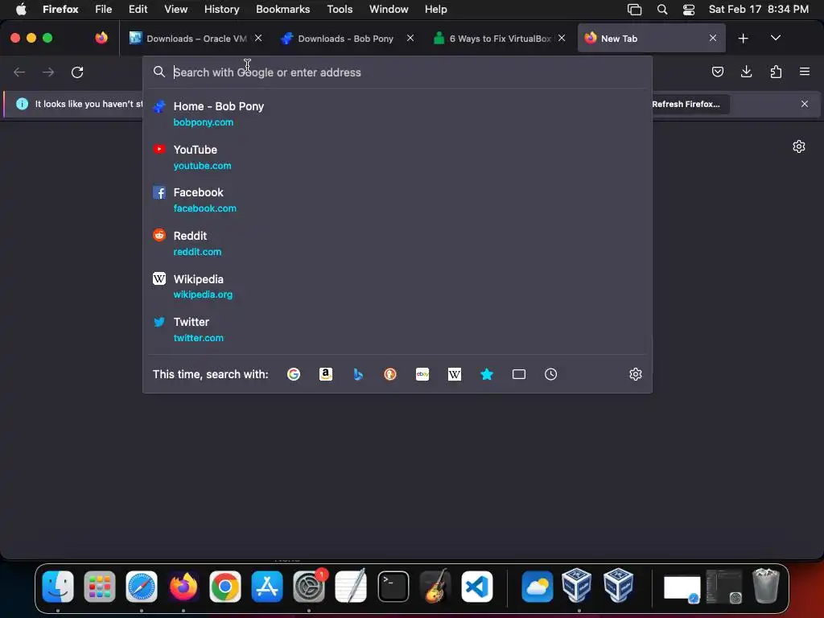This screenshot has height=618, width=824.
Task: Select the Wikipedia suggestion
Action: (x=398, y=286)
